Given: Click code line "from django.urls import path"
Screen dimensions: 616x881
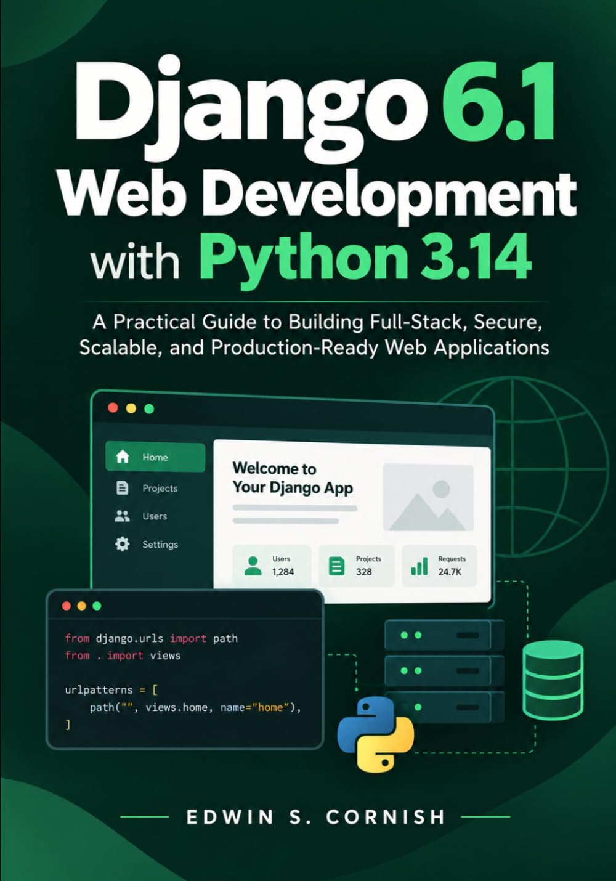Looking at the screenshot, I should pos(152,638).
